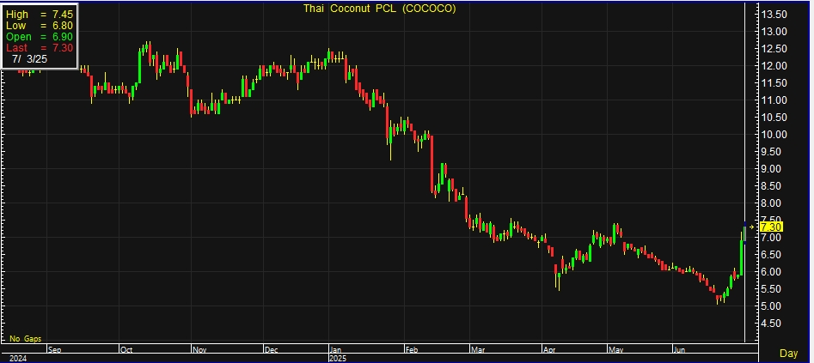Click the latest green candle near 7.30
Screen dimensions: 814x363
tap(745, 233)
